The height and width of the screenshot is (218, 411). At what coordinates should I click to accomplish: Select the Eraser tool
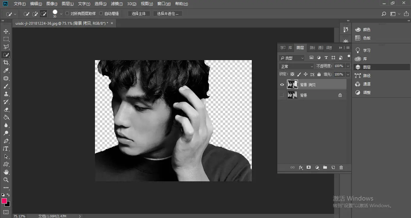coord(6,109)
